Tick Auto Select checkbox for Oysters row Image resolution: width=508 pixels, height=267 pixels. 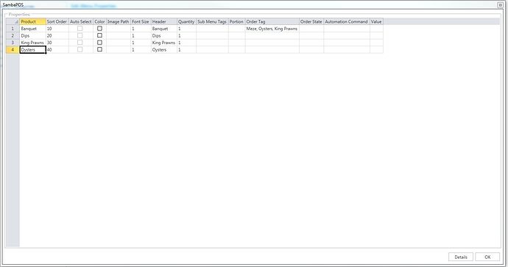(x=80, y=49)
